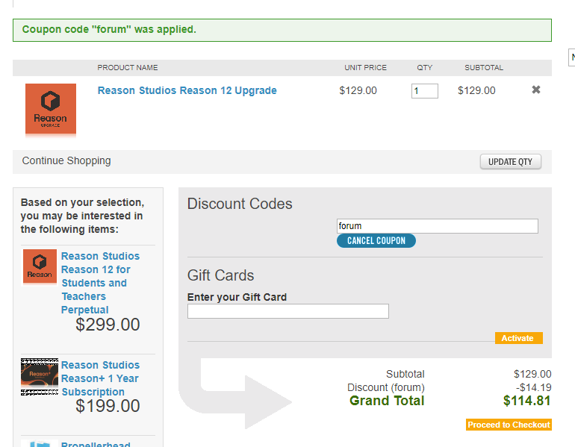Image resolution: width=575 pixels, height=447 pixels.
Task: Click the orange Activate button
Action: click(x=518, y=338)
